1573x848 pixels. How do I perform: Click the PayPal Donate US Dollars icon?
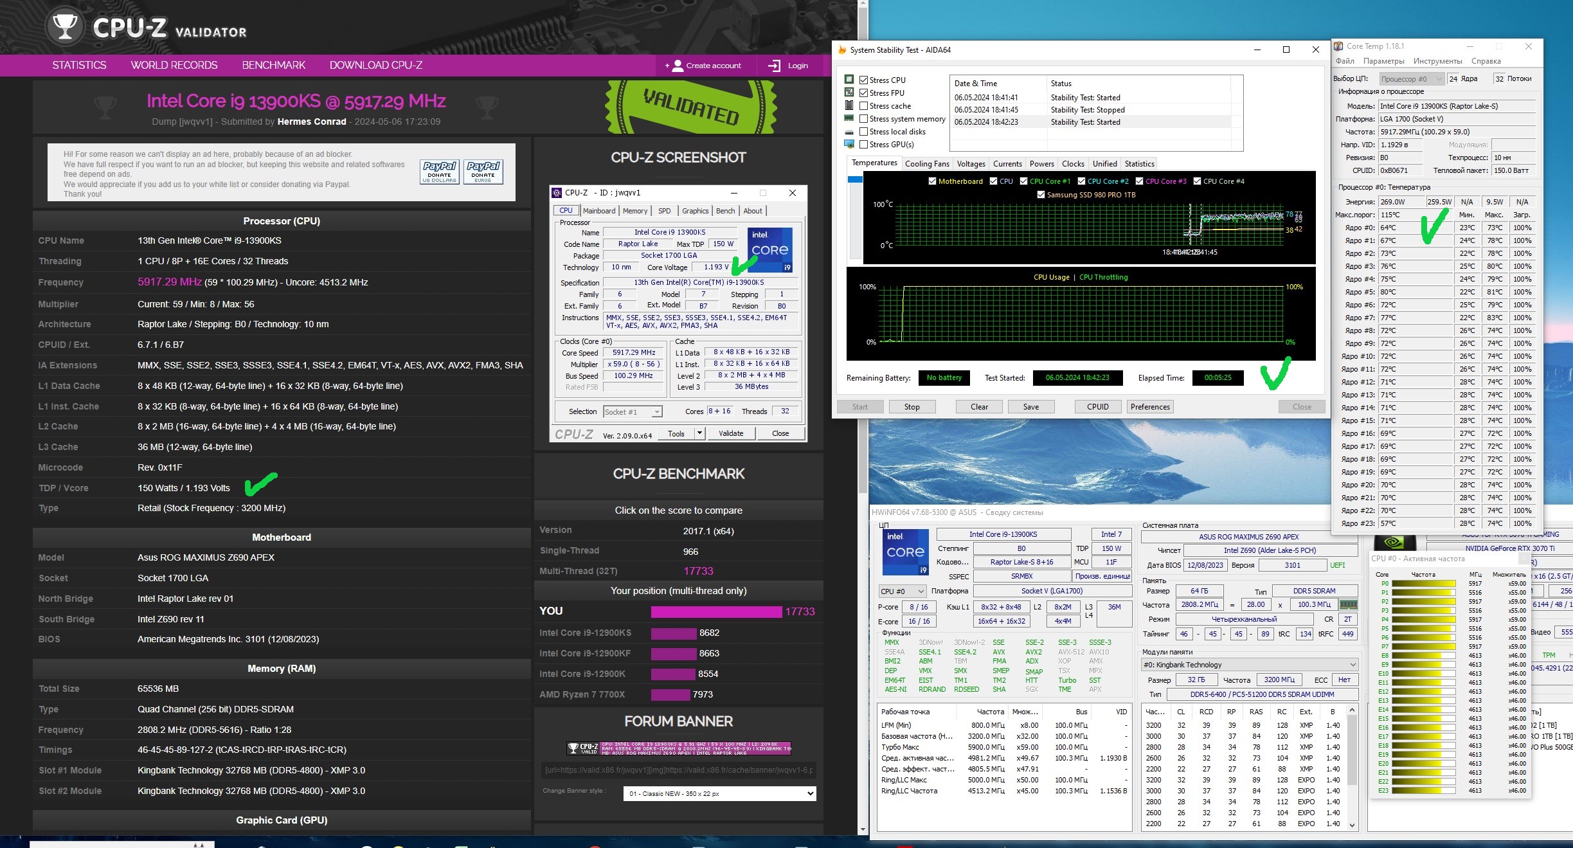pyautogui.click(x=440, y=172)
